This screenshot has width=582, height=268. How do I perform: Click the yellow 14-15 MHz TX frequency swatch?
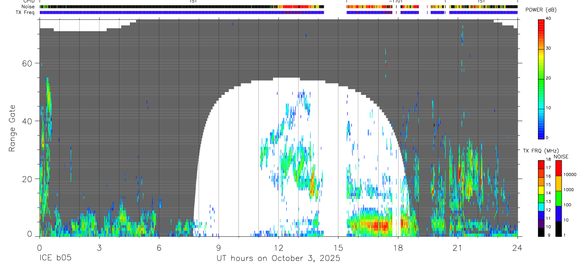(x=541, y=190)
